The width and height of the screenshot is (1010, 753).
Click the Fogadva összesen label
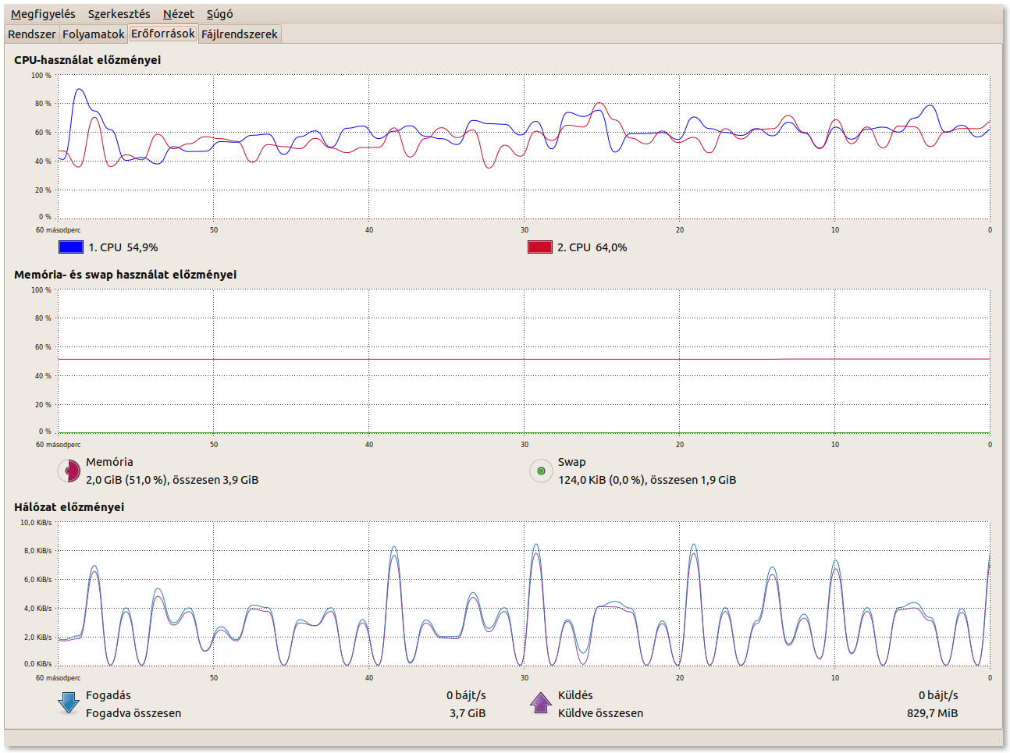pos(133,713)
